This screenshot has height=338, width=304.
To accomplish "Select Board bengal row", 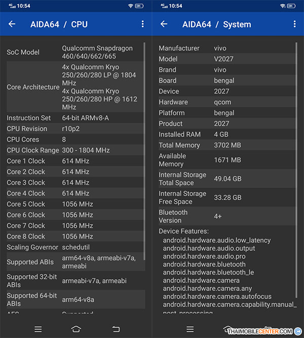I will pos(227,81).
